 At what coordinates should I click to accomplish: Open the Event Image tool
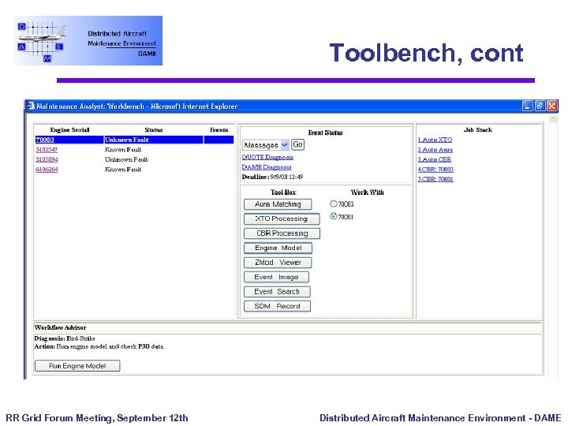pos(276,277)
